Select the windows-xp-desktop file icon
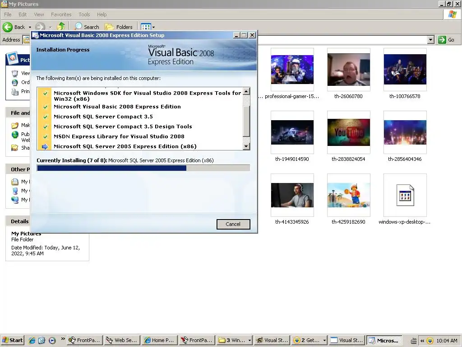 coord(405,195)
